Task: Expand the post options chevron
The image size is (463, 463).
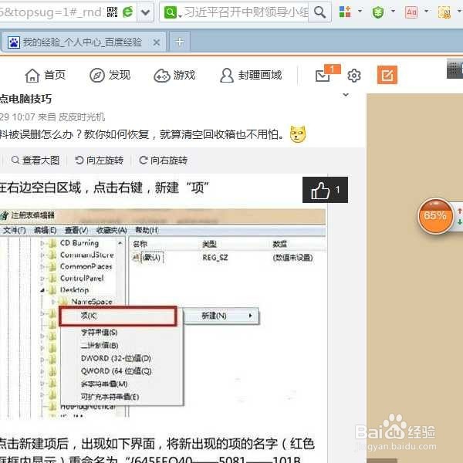Action: pos(346,95)
